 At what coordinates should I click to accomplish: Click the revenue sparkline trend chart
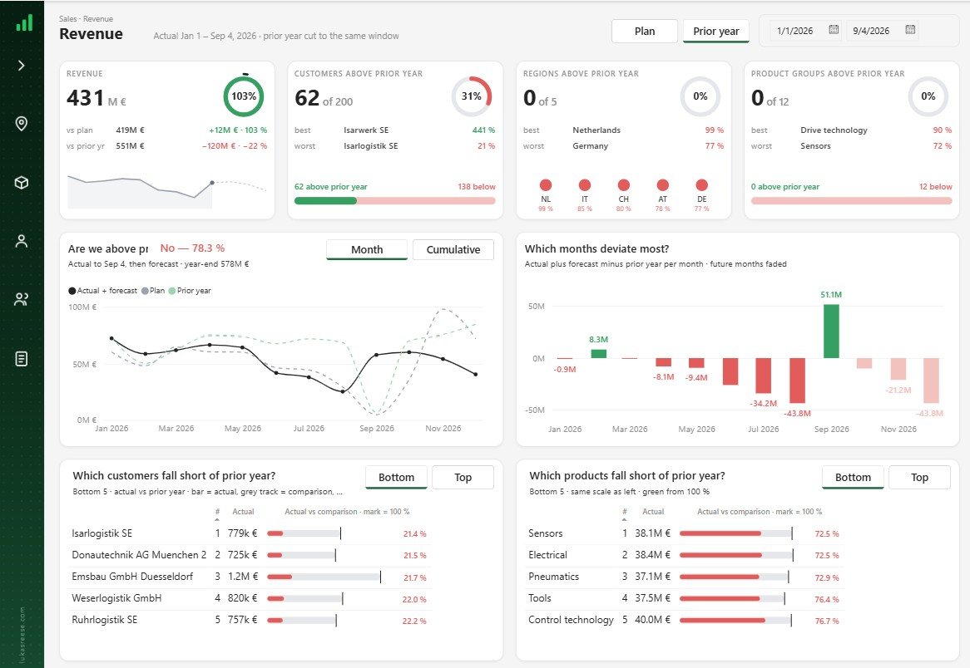(167, 191)
